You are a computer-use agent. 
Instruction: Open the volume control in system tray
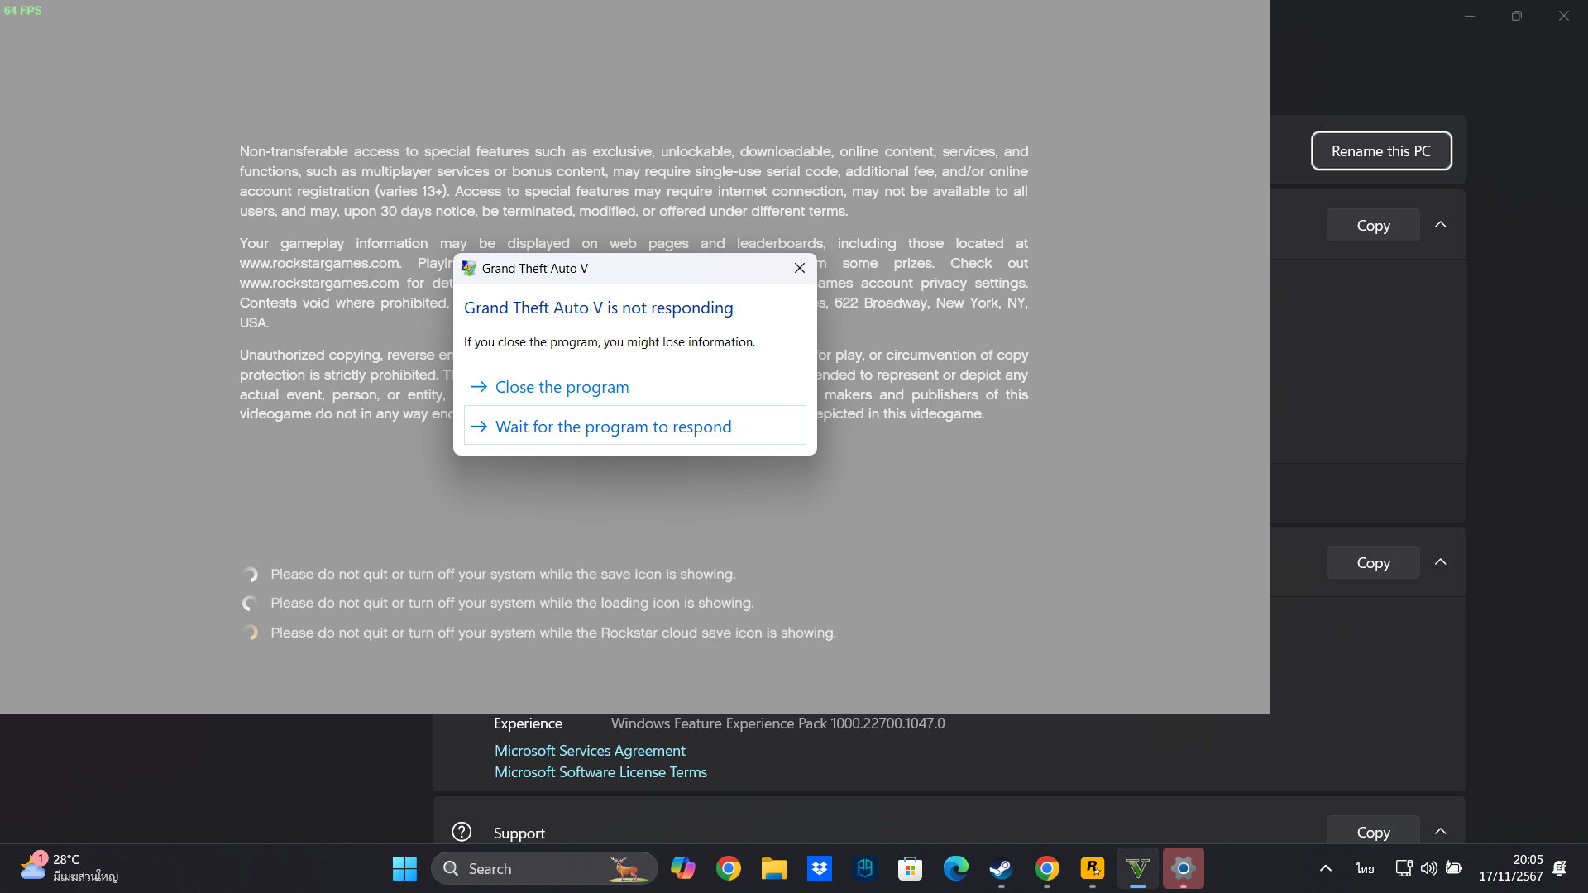pyautogui.click(x=1428, y=868)
